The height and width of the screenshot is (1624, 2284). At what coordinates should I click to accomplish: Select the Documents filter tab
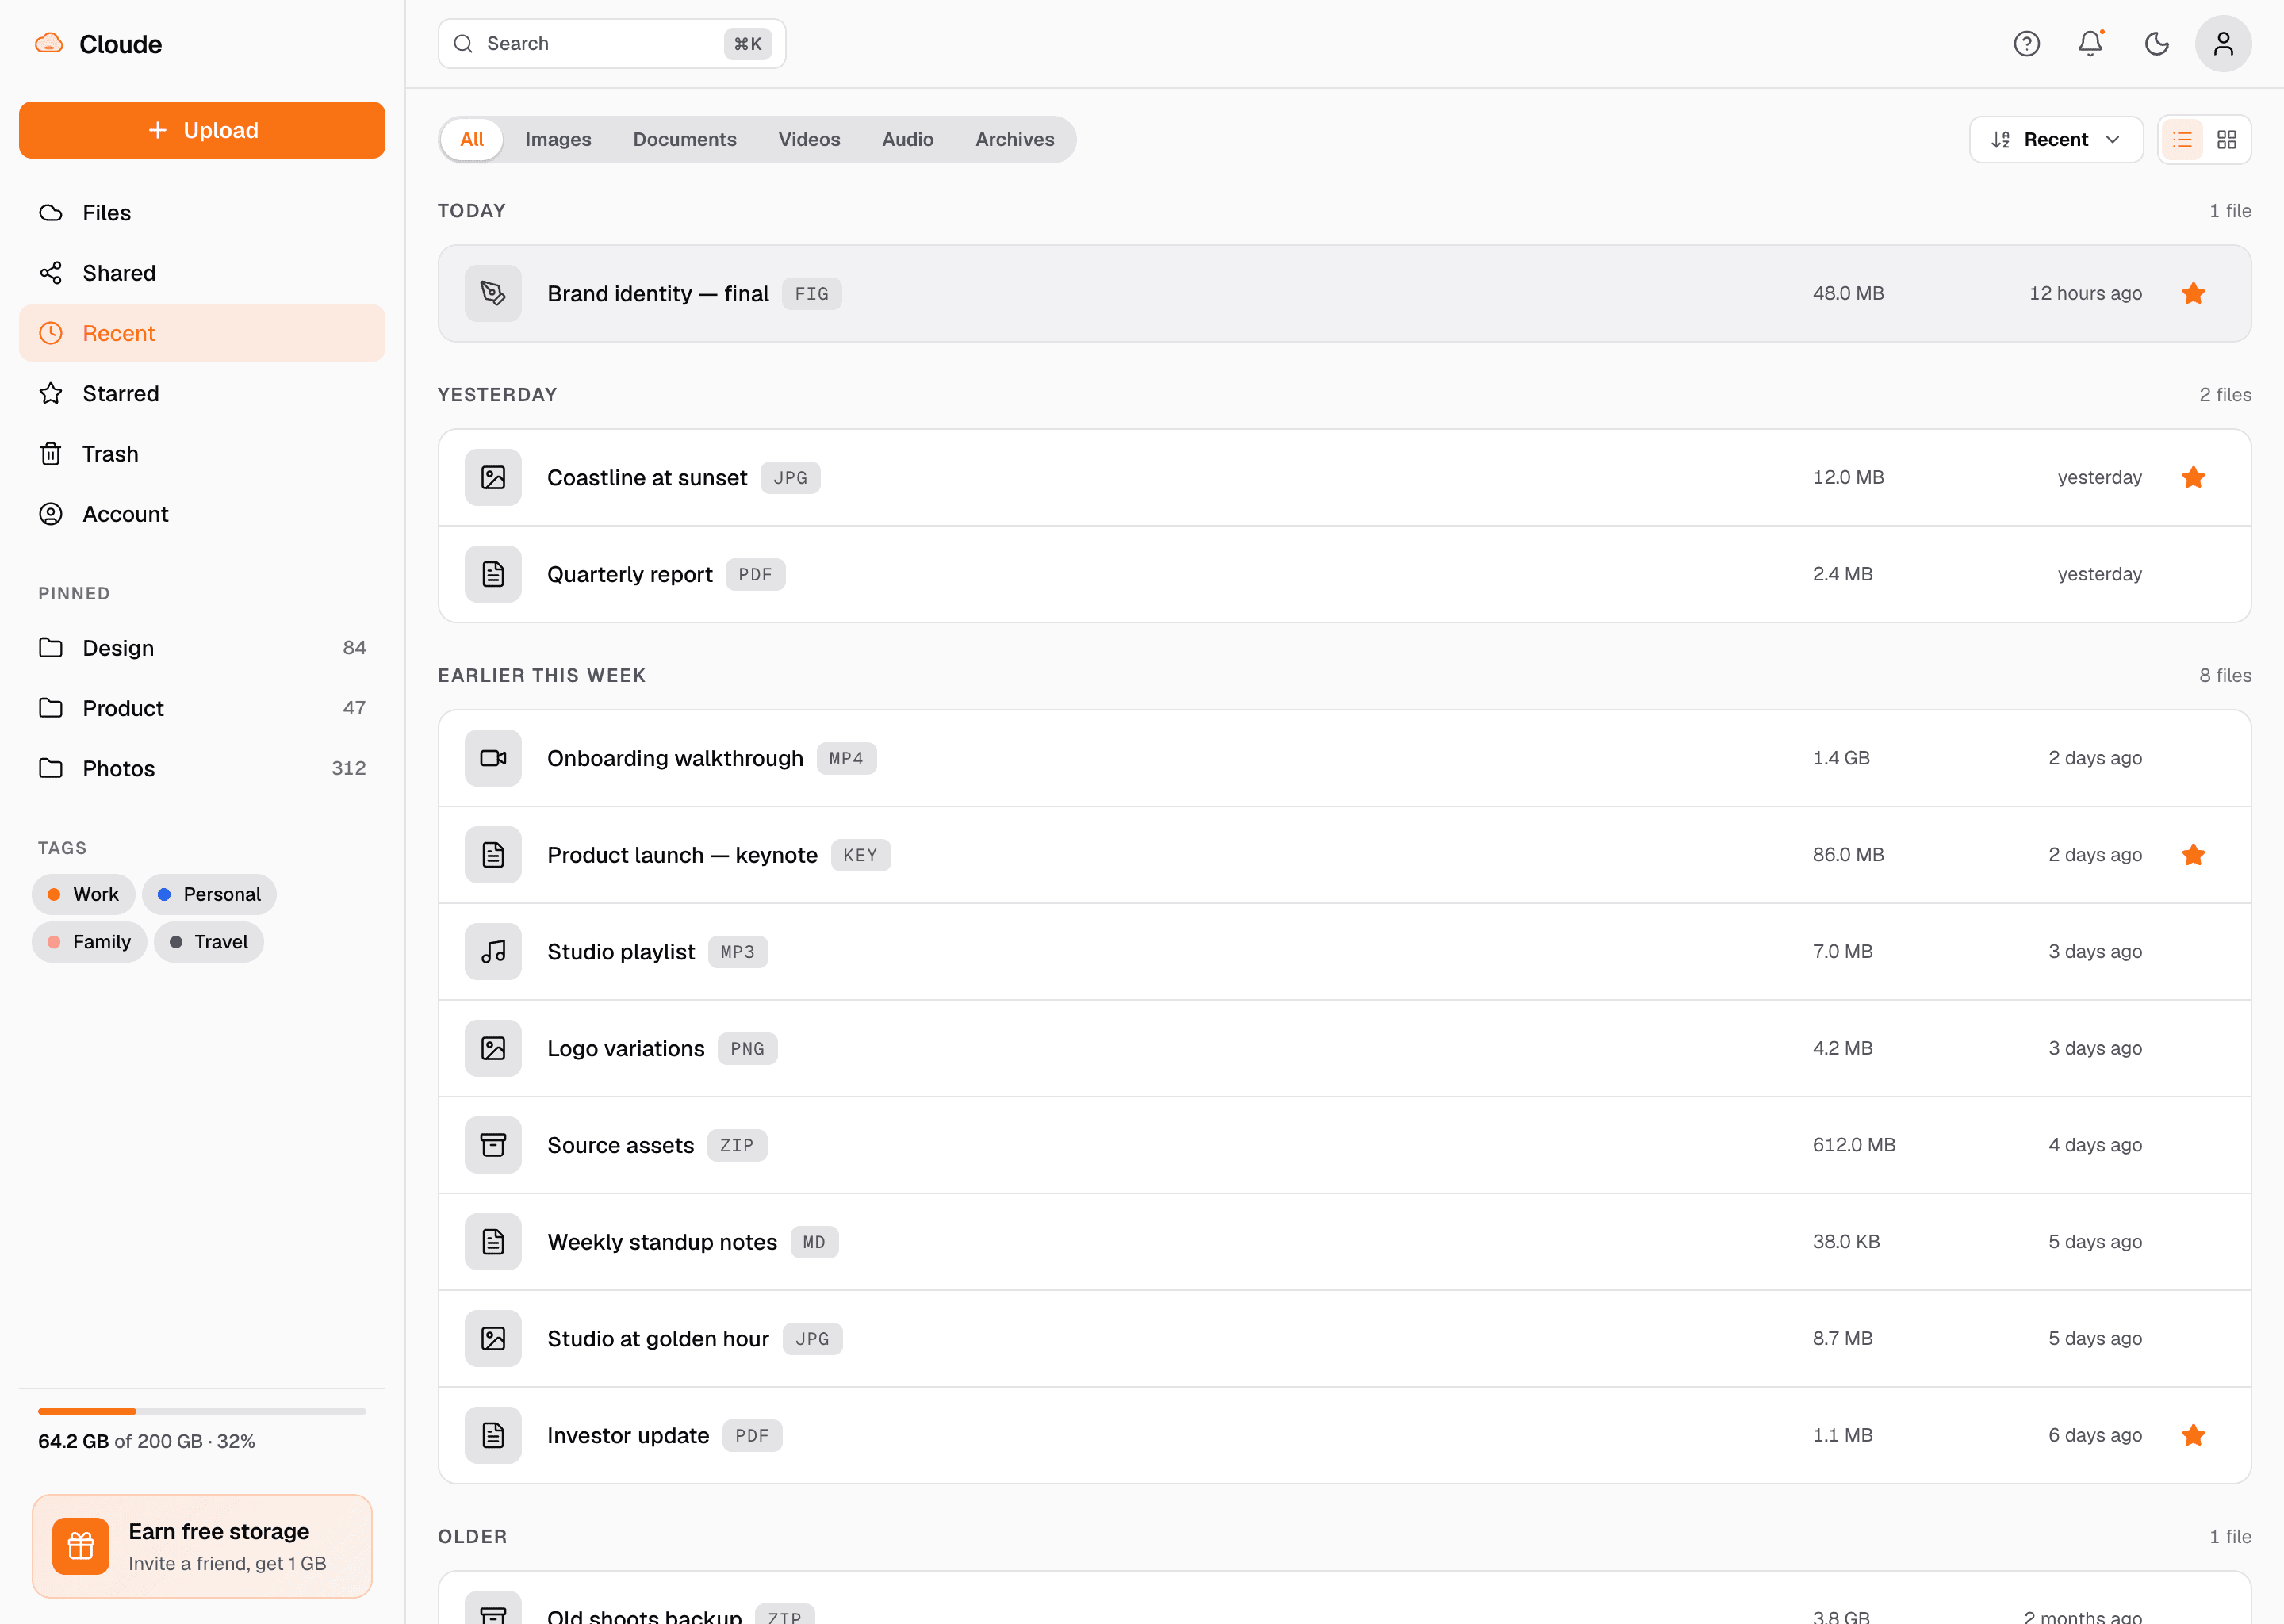coord(685,140)
